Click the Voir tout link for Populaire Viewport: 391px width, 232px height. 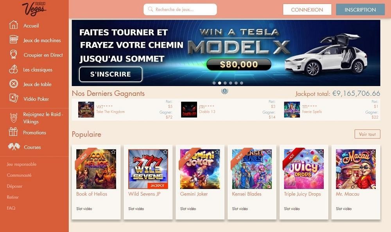(x=367, y=134)
